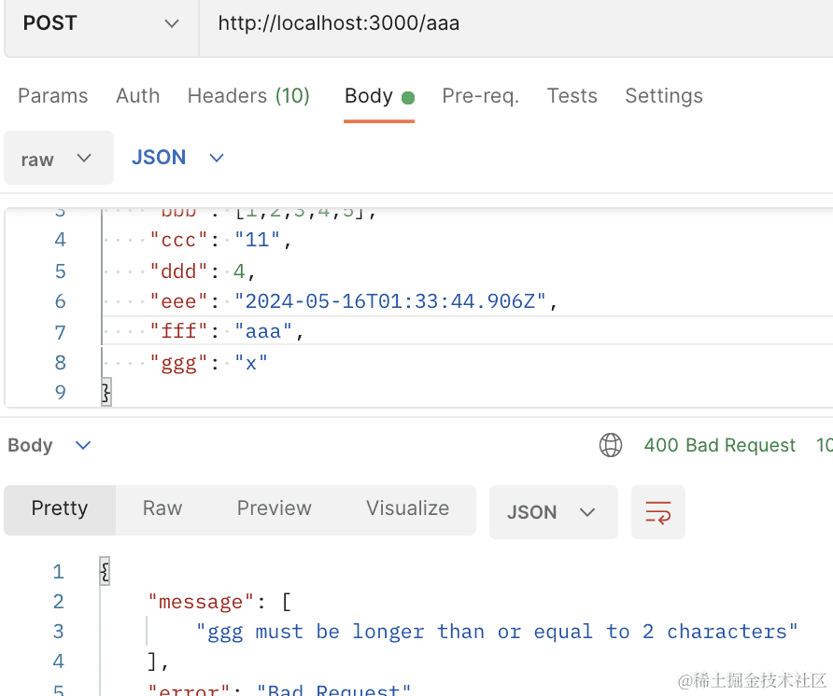Select the Headers (10) tab
The height and width of the screenshot is (696, 833).
248,96
